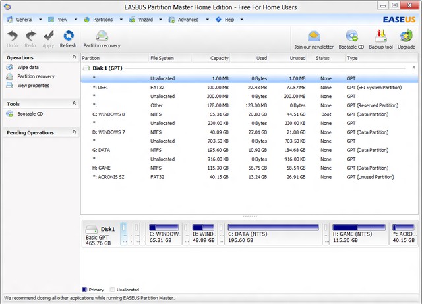Select the 916.00 KB Unallocated row

pos(249,159)
